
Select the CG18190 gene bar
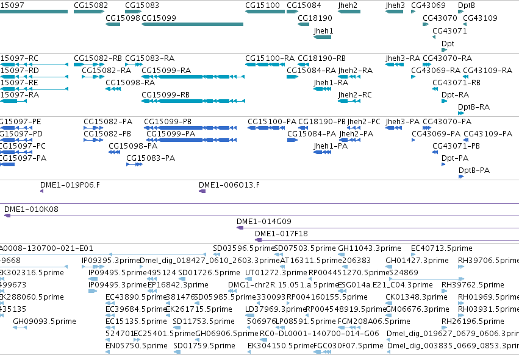[303, 24]
